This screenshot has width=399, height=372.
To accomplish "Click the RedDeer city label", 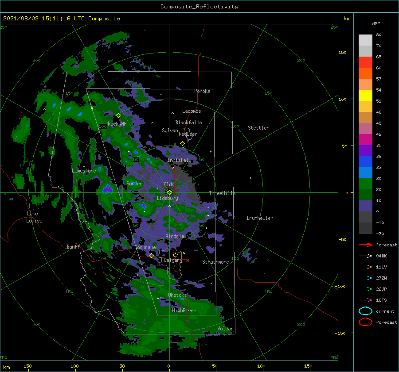I will point(188,134).
